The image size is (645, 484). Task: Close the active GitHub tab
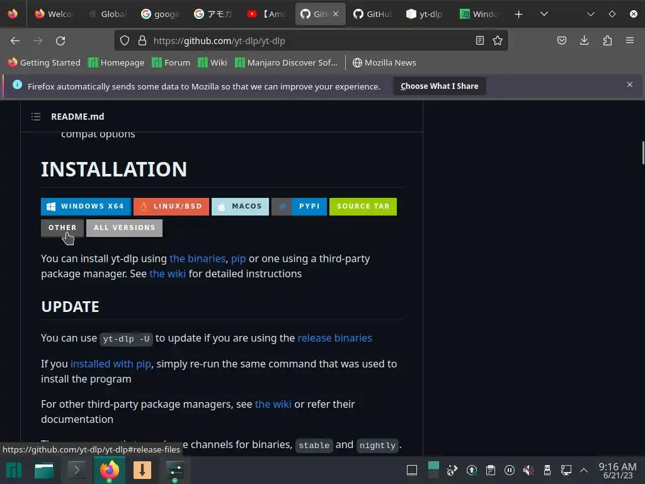(x=336, y=14)
